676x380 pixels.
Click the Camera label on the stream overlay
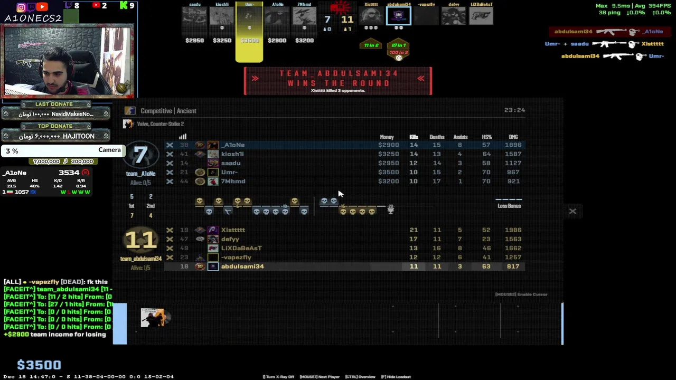pyautogui.click(x=109, y=150)
